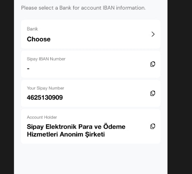The height and width of the screenshot is (174, 192).
Task: Click the "Account Holder" label
Action: (42, 117)
